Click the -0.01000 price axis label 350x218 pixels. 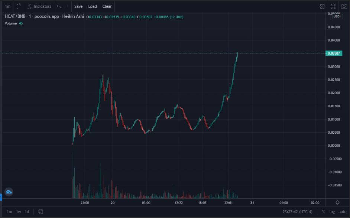334,172
